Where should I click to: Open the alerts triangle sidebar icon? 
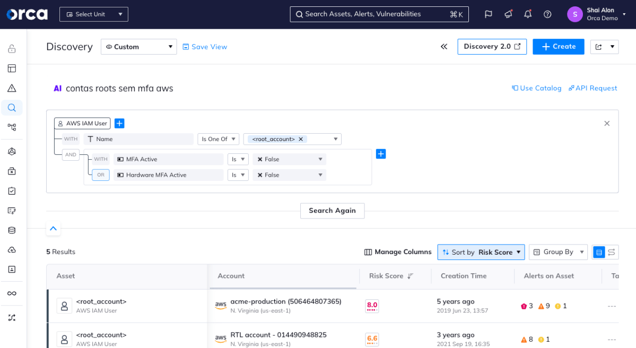coord(12,88)
